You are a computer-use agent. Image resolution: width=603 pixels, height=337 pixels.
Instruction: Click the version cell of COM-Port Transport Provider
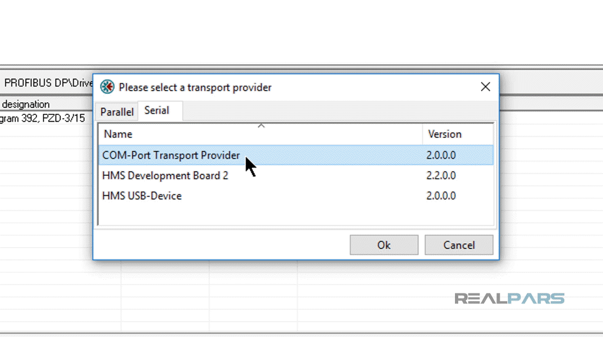(x=441, y=155)
